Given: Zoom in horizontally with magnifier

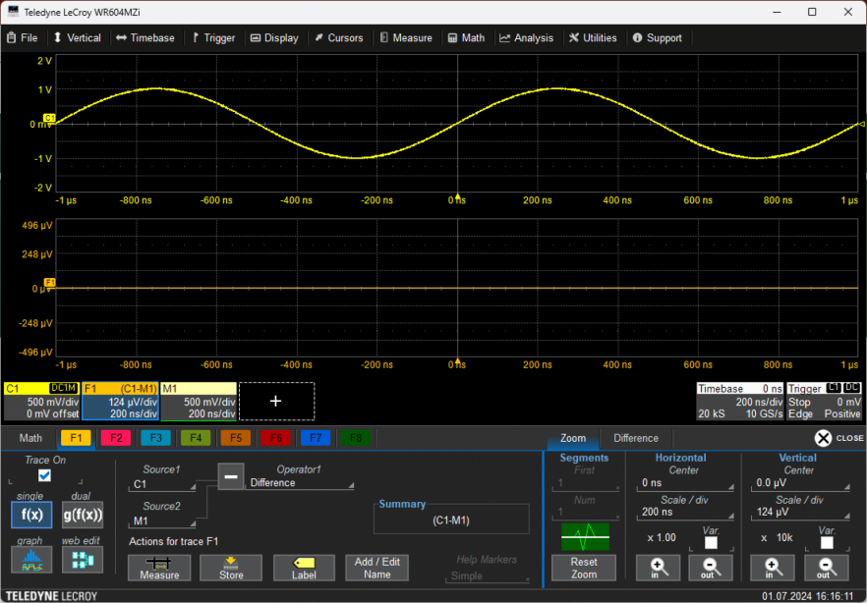Looking at the screenshot, I should [x=659, y=568].
